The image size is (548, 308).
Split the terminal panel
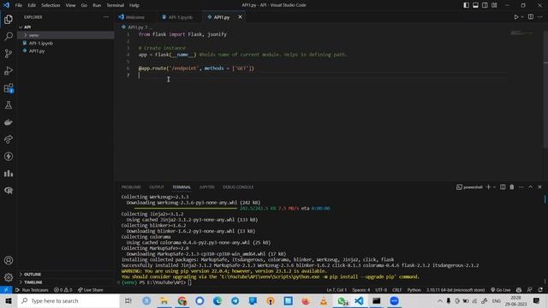pyautogui.click(x=503, y=187)
